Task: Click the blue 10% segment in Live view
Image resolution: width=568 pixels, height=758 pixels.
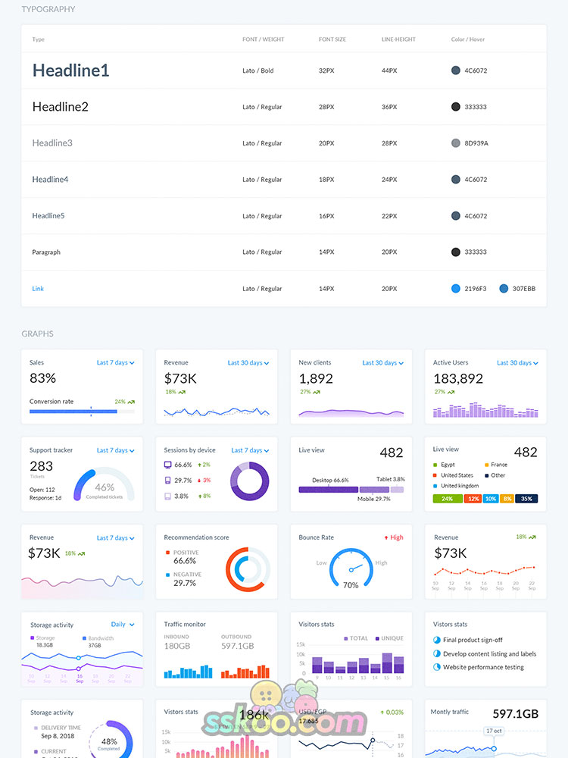Action: tap(491, 499)
